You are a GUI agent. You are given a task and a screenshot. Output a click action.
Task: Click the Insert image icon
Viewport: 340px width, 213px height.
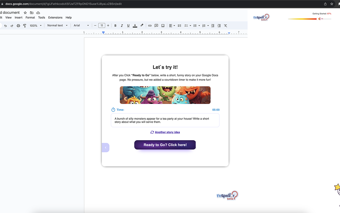[x=162, y=25]
